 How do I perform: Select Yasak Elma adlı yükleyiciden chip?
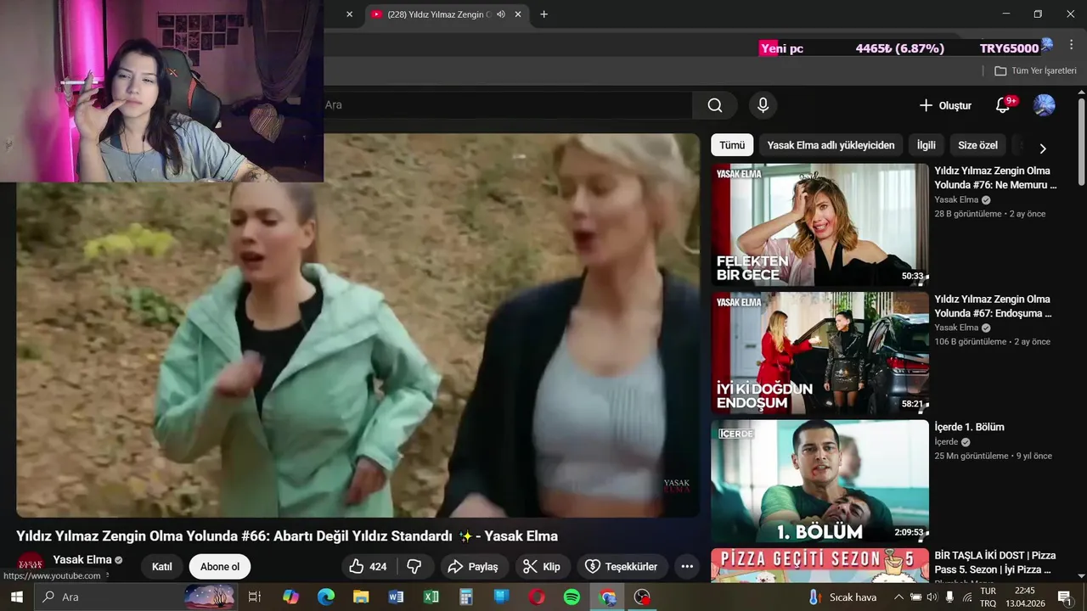point(831,145)
